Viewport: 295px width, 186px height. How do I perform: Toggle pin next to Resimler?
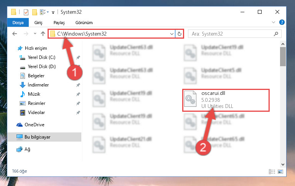pyautogui.click(x=78, y=103)
